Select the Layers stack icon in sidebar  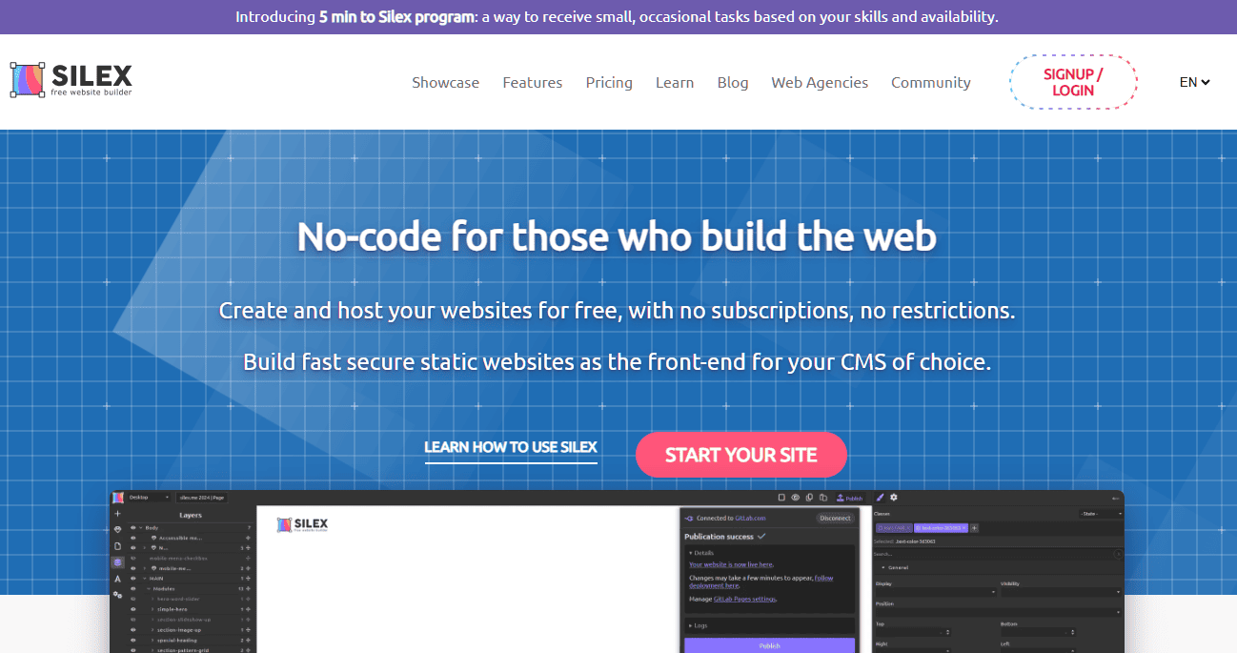pyautogui.click(x=117, y=562)
